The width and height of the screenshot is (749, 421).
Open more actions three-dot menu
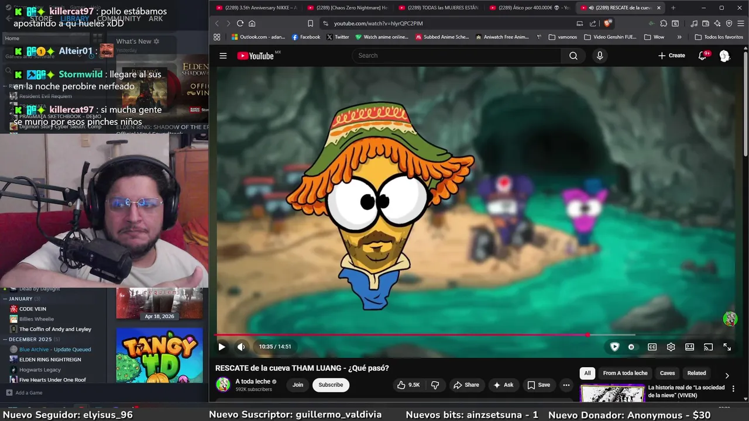(x=566, y=385)
